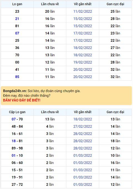
Task: Select Lo gan number 00
Action: click(x=17, y=62)
